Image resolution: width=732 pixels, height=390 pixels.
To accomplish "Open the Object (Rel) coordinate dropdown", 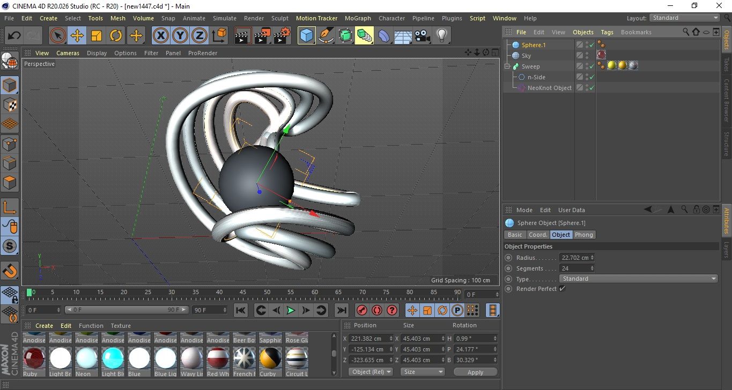I will click(x=371, y=372).
